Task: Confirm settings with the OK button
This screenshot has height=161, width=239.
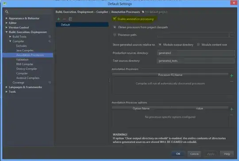Action: (178, 154)
